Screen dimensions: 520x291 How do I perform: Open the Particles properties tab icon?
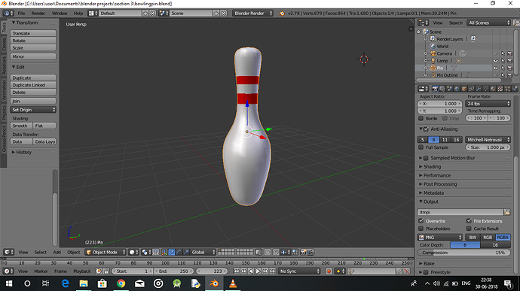coord(507,89)
